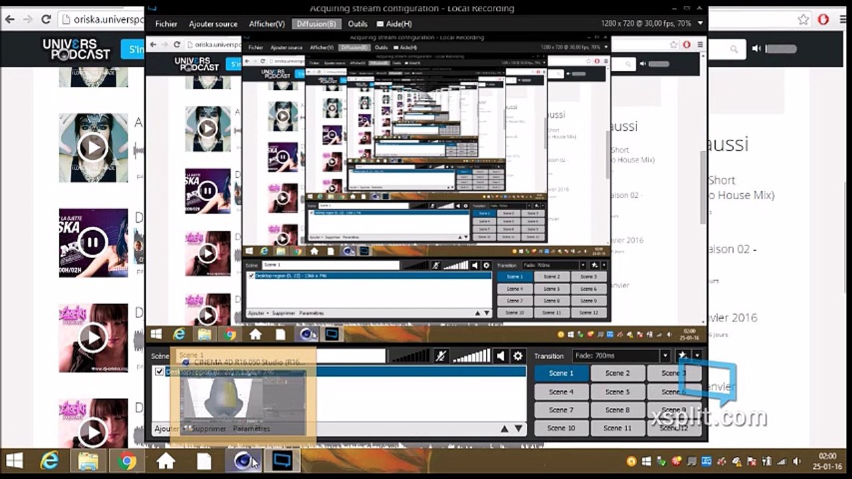The width and height of the screenshot is (852, 479).
Task: Move source down with the down arrow
Action: coord(519,429)
